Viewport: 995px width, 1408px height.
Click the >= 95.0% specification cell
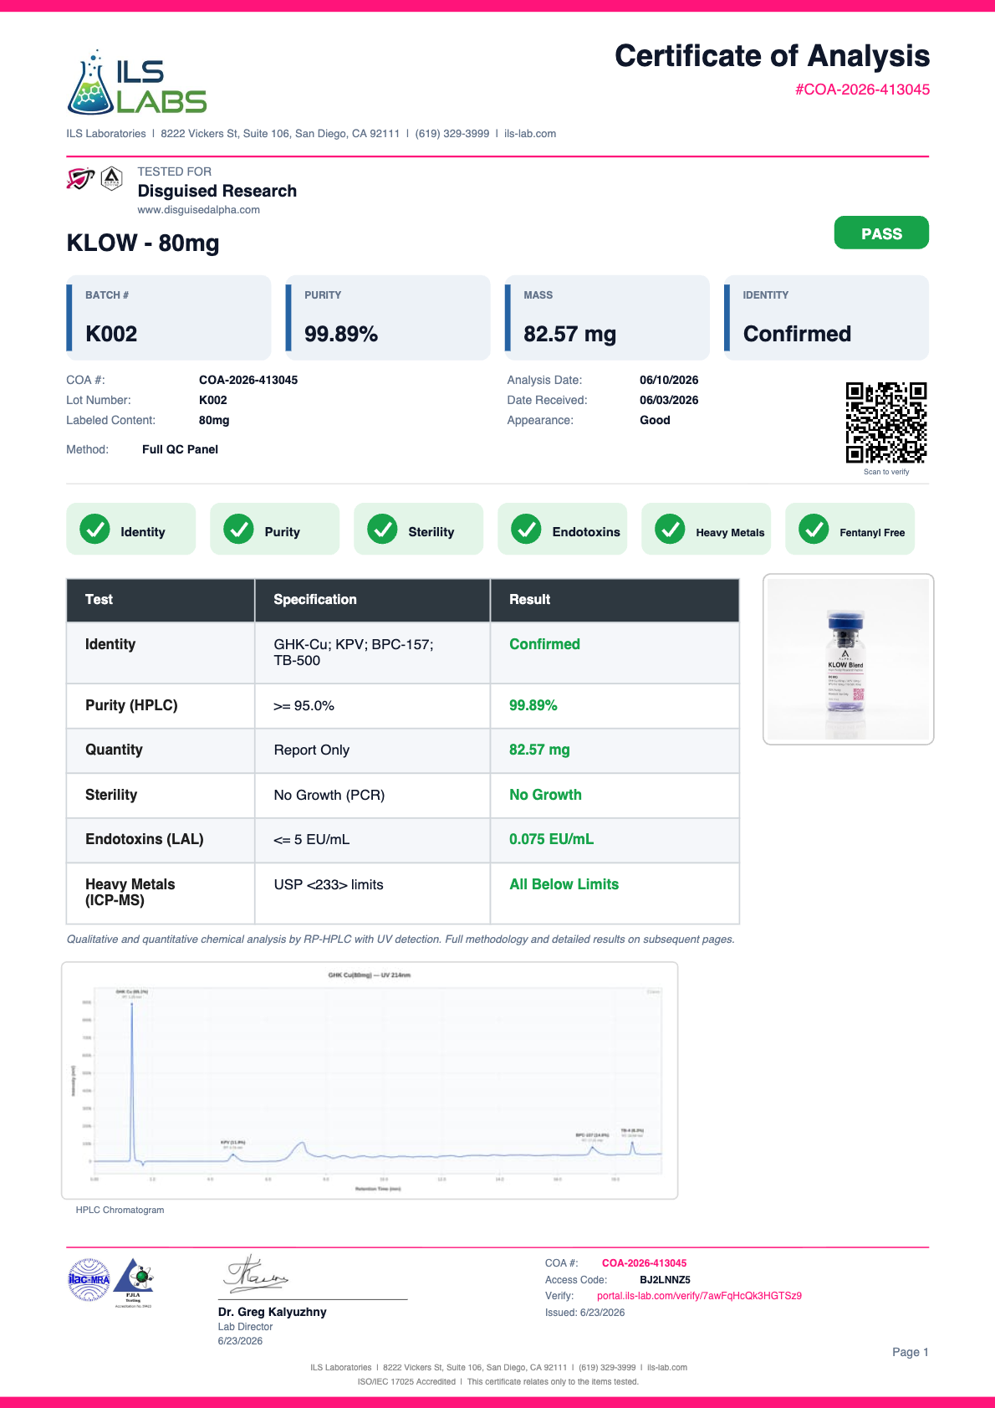tap(372, 706)
